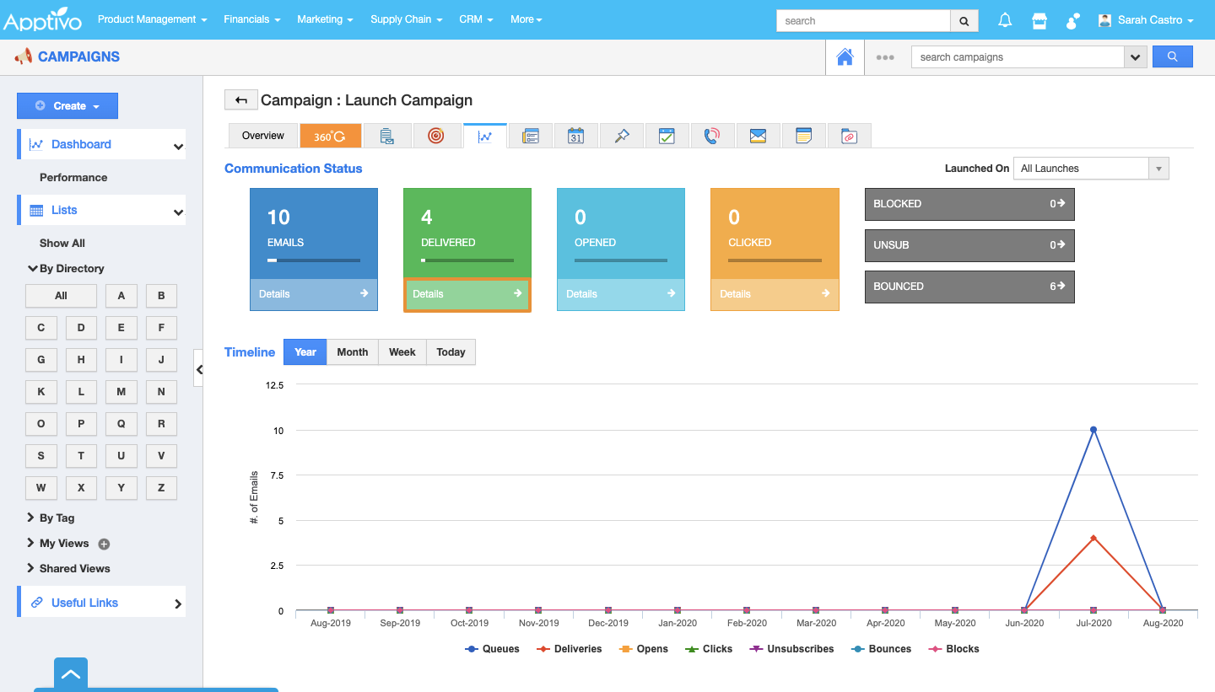Open the calendar tab icon
The width and height of the screenshot is (1215, 692).
(575, 136)
